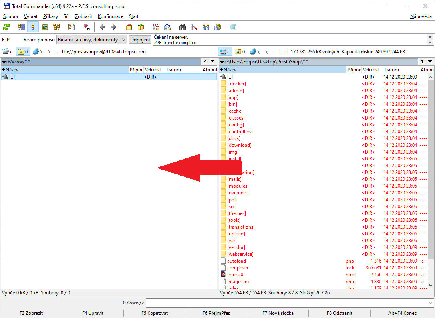435x318 pixels.
Task: Click the red star invert selection icon
Action: click(87, 27)
